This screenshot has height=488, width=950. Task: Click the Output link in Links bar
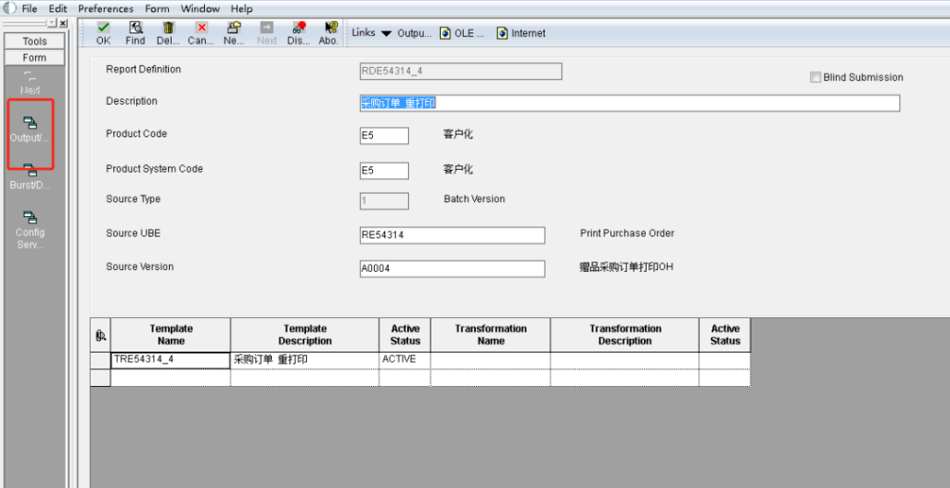tap(415, 33)
